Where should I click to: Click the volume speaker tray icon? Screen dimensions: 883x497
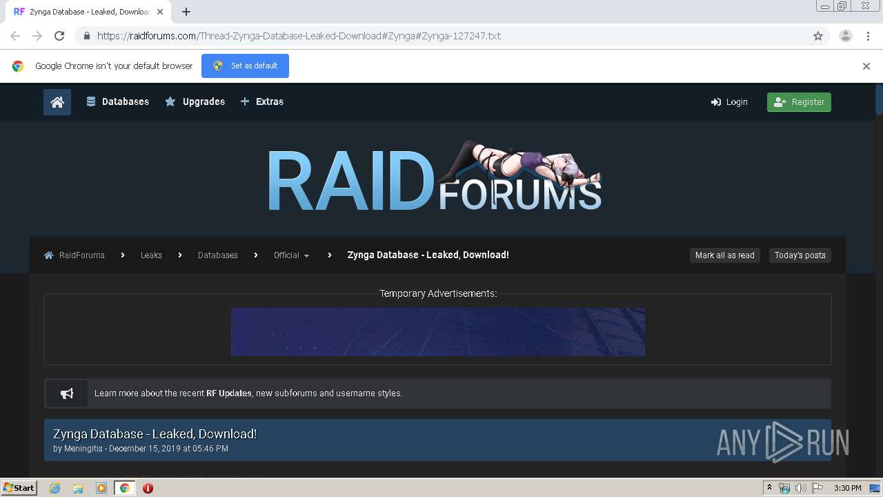coord(800,488)
